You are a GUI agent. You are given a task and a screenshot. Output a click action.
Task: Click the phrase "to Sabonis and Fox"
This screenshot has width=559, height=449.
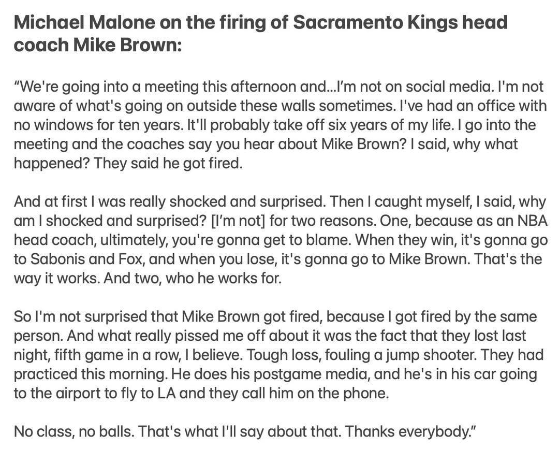click(79, 259)
